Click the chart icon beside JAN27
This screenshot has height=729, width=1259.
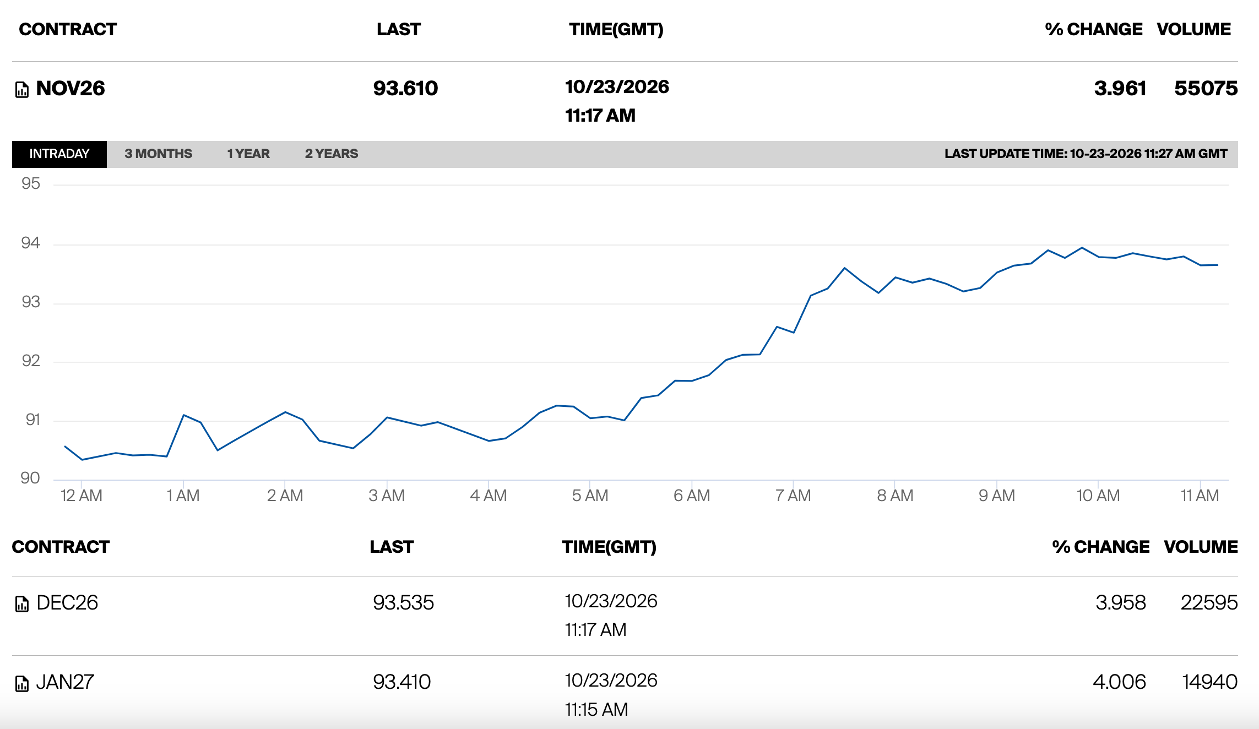[22, 683]
